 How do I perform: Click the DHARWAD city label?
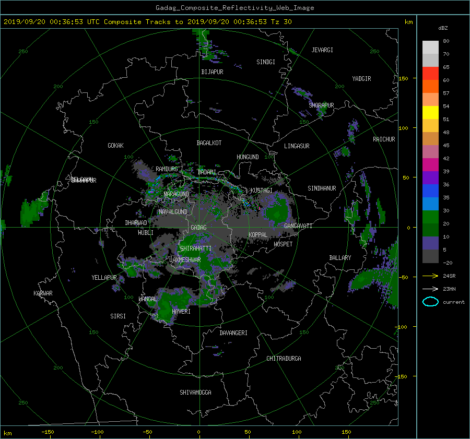136,223
